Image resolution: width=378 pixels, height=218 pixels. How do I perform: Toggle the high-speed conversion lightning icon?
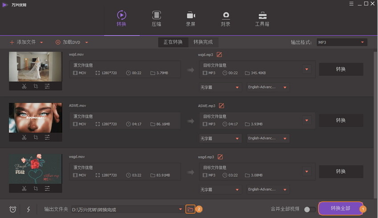pyautogui.click(x=29, y=210)
